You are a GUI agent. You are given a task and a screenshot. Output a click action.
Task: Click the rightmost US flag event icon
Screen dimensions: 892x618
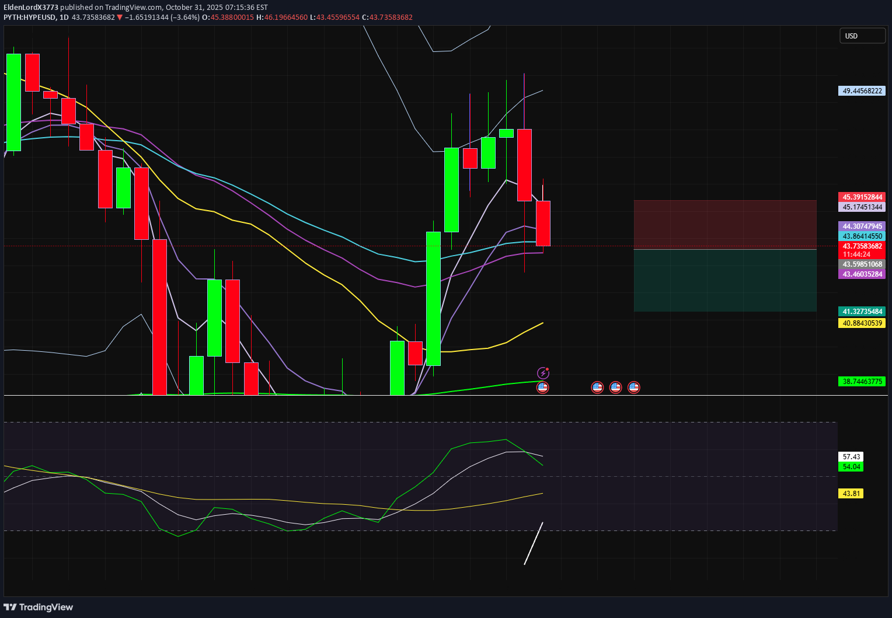point(634,387)
